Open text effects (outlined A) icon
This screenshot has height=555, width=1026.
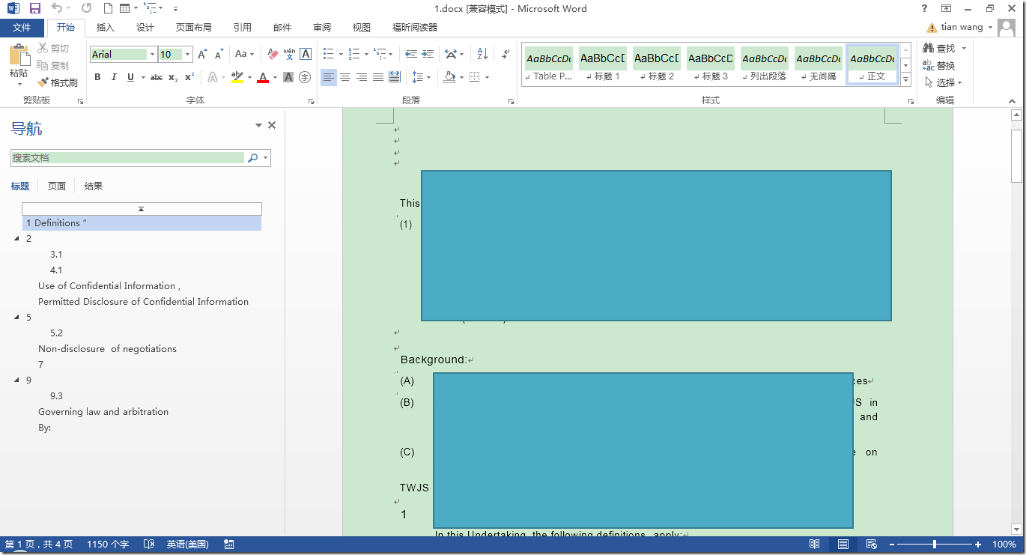point(212,77)
